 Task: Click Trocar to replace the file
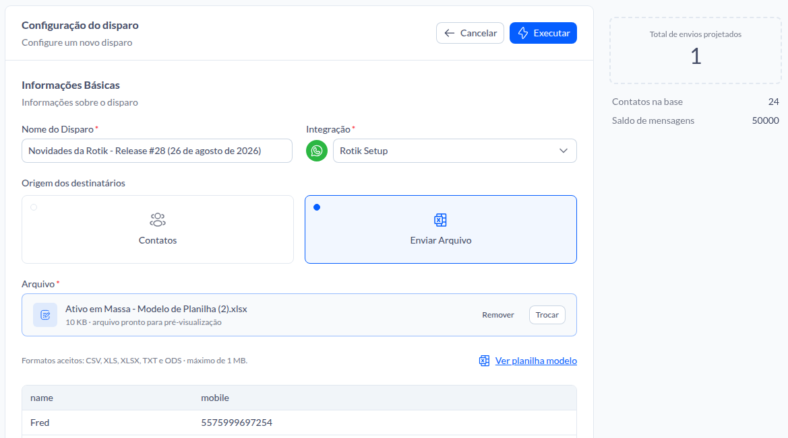coord(547,315)
